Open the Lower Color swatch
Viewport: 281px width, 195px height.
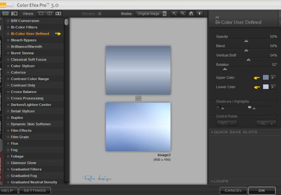[x=265, y=87]
